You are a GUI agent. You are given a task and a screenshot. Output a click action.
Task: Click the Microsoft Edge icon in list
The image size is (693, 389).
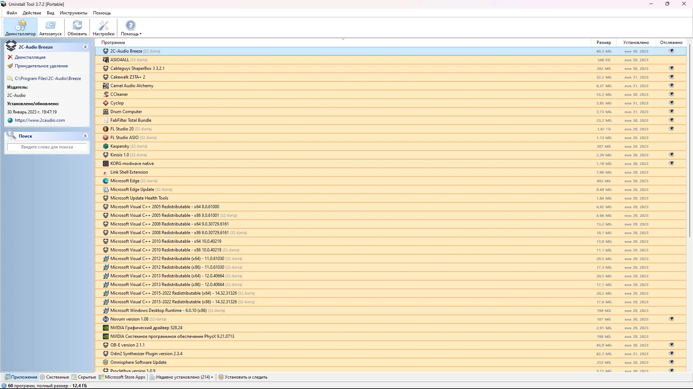(106, 181)
